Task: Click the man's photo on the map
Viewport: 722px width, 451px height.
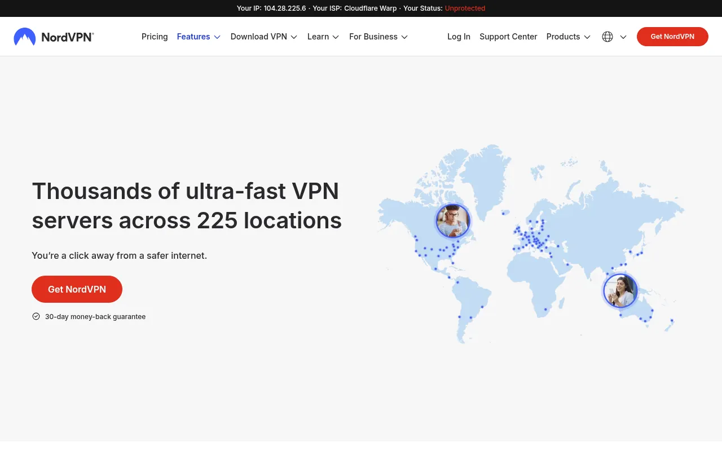Action: click(x=452, y=220)
